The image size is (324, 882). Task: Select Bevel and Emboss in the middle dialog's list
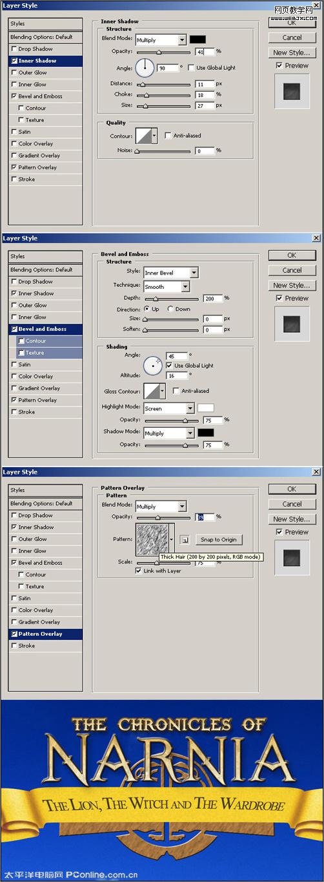tap(46, 329)
